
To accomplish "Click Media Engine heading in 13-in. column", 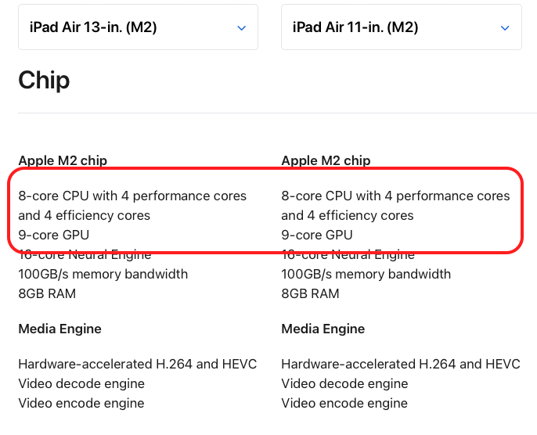I will point(59,329).
